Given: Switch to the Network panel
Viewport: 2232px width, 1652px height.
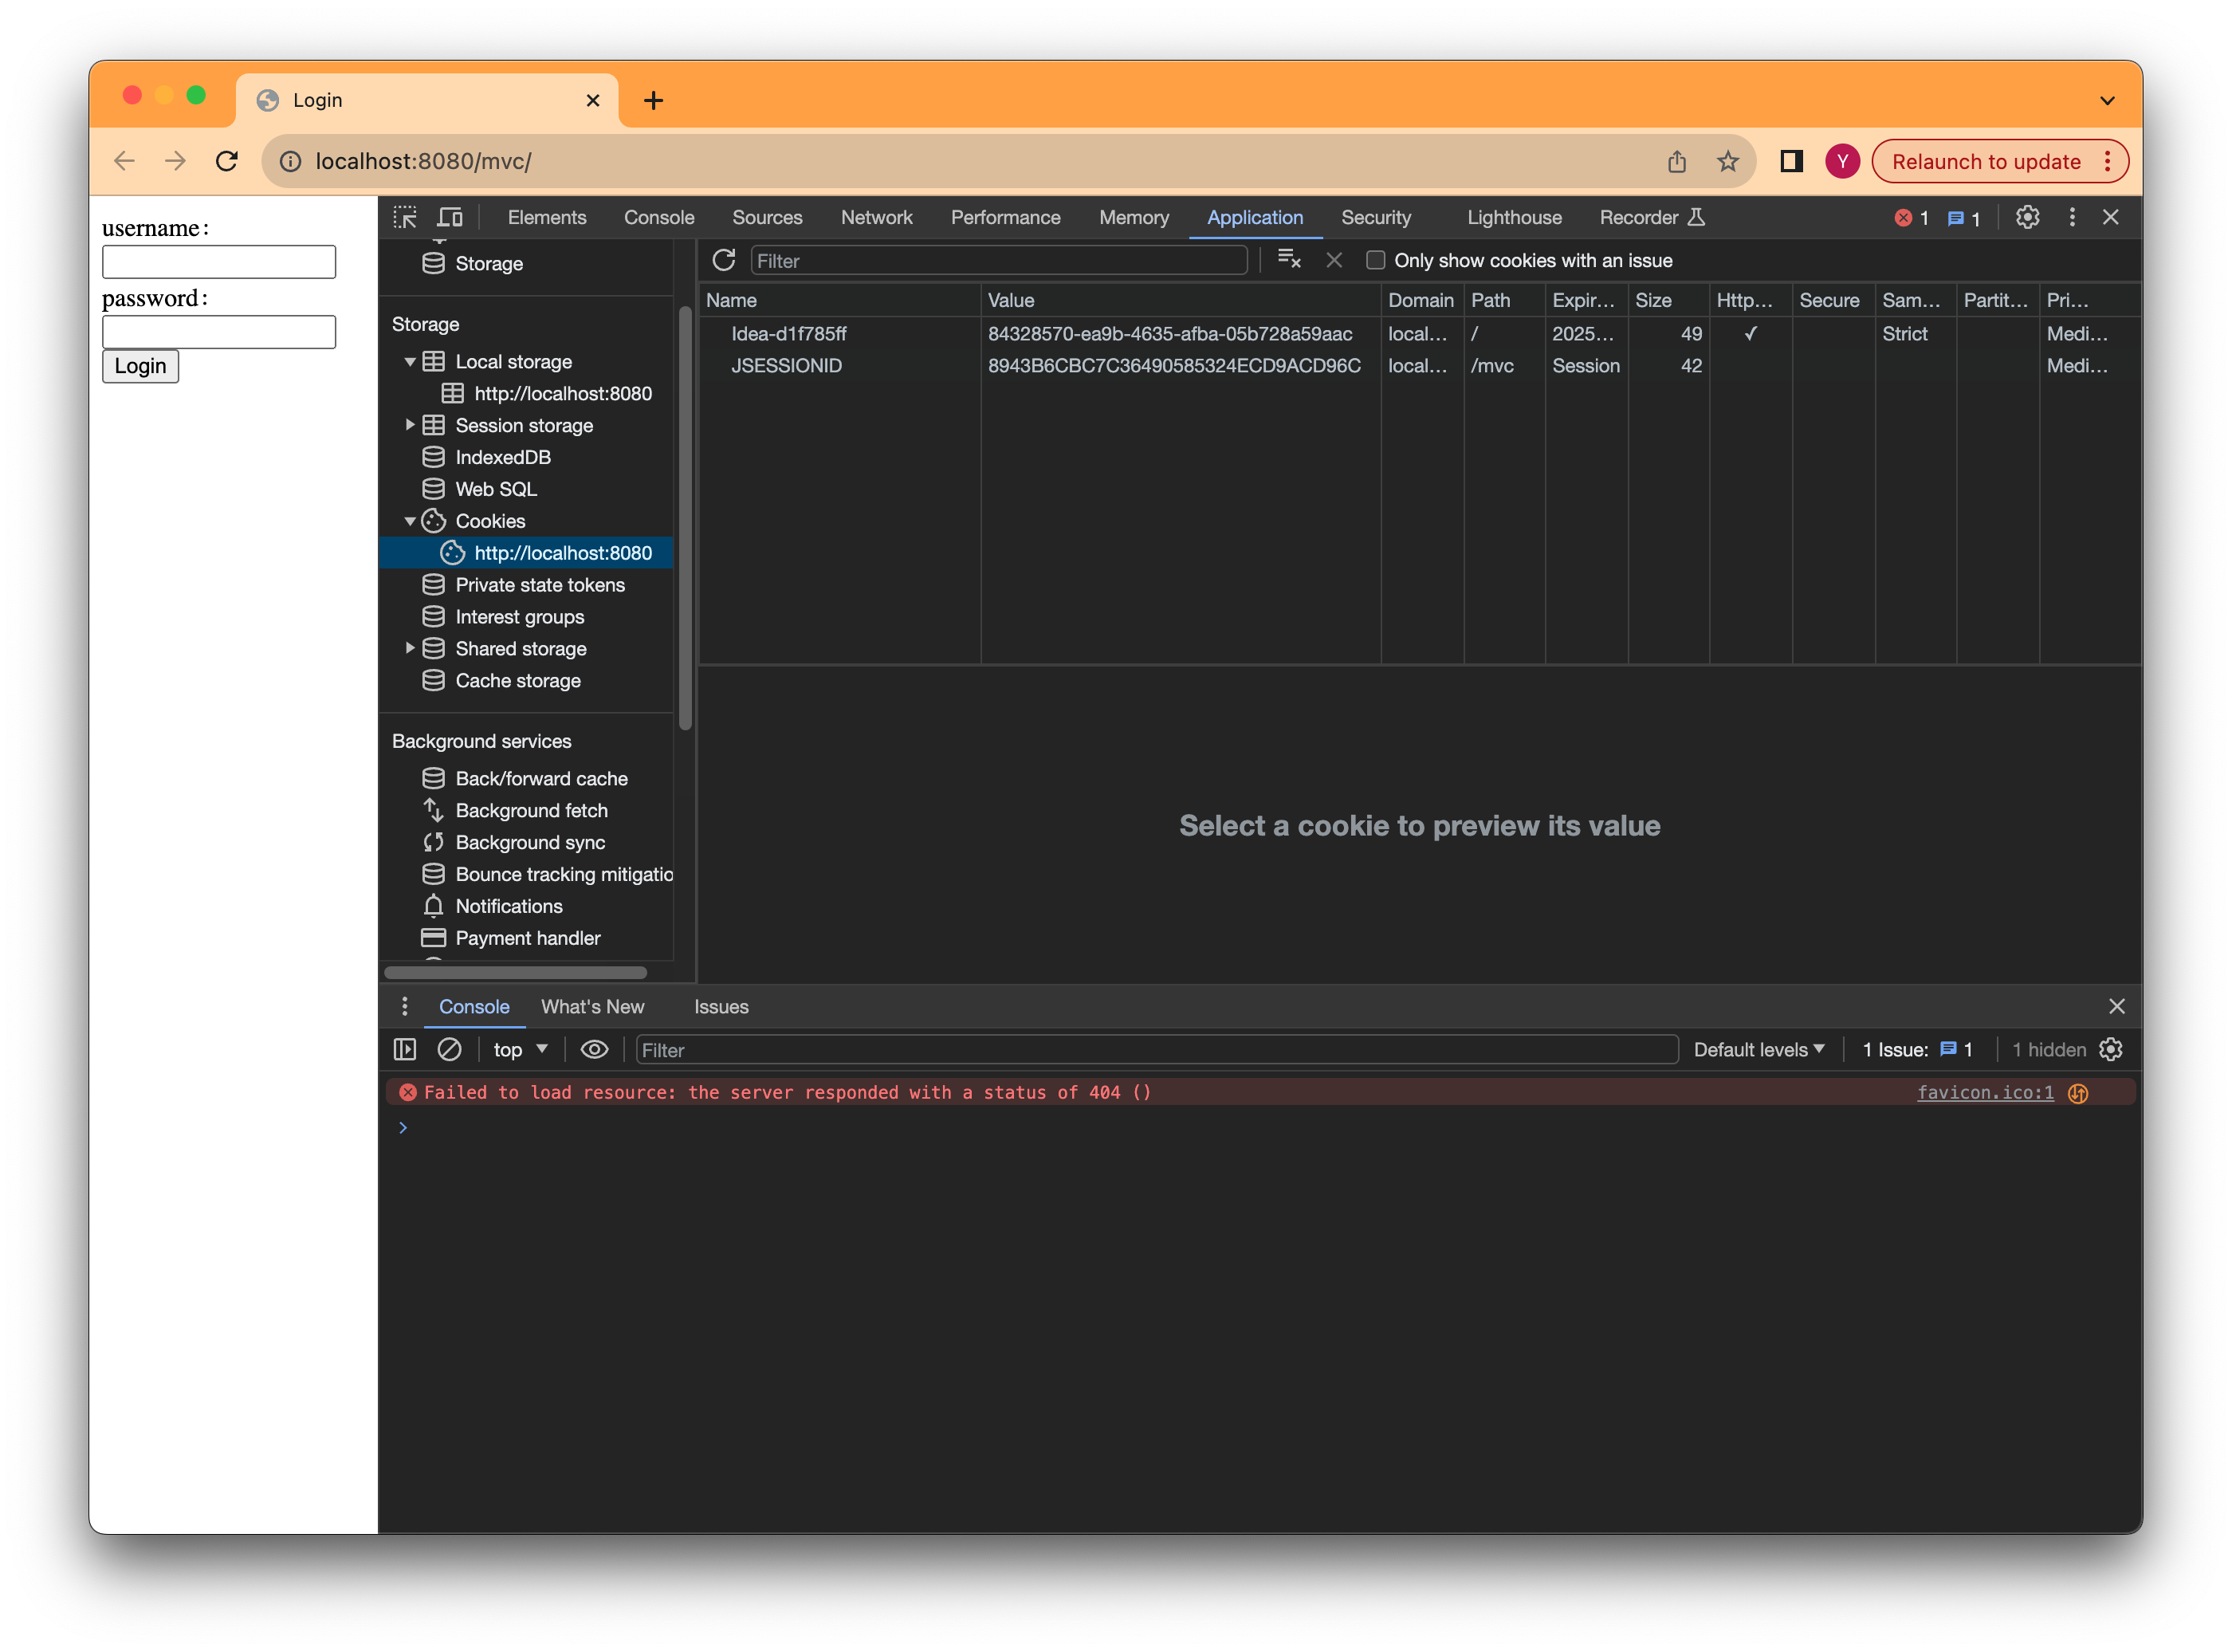Looking at the screenshot, I should (875, 217).
